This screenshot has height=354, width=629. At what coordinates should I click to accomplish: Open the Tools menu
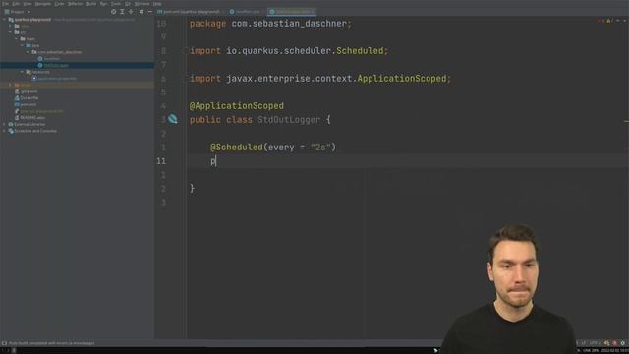[x=116, y=4]
